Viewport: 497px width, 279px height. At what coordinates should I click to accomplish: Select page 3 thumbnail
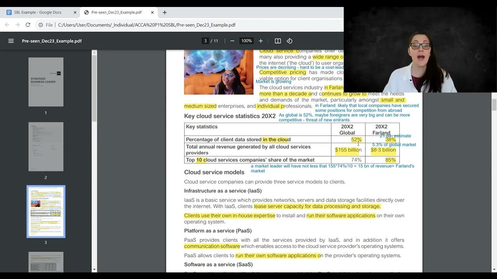coord(46,211)
